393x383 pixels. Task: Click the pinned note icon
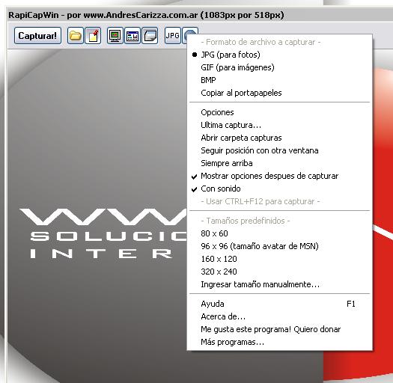coord(93,36)
